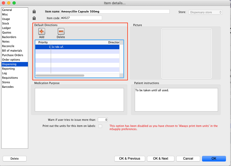Confirm with the blue OK button
This screenshot has height=166, width=231.
click(214, 159)
